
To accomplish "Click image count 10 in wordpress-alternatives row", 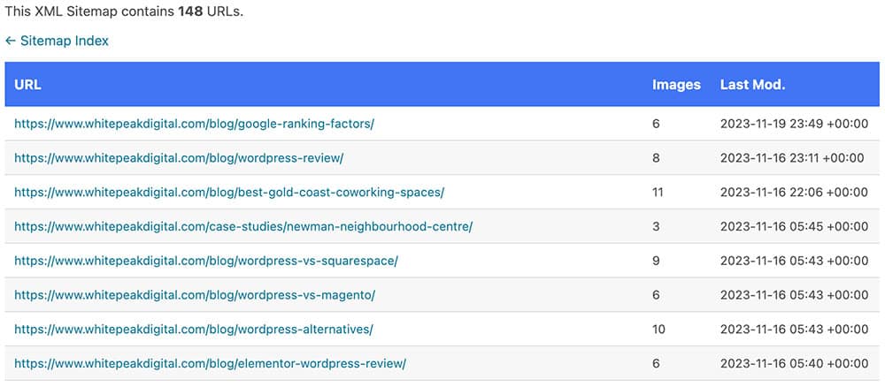I will [658, 330].
